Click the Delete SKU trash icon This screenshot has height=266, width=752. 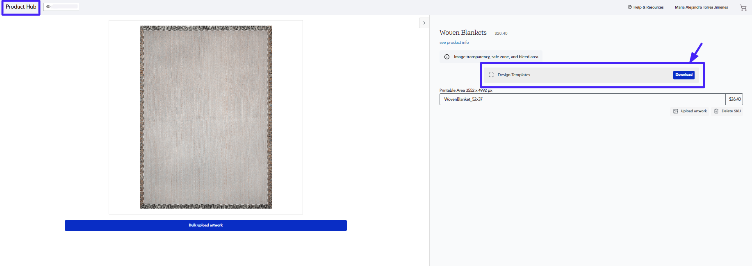tap(716, 111)
